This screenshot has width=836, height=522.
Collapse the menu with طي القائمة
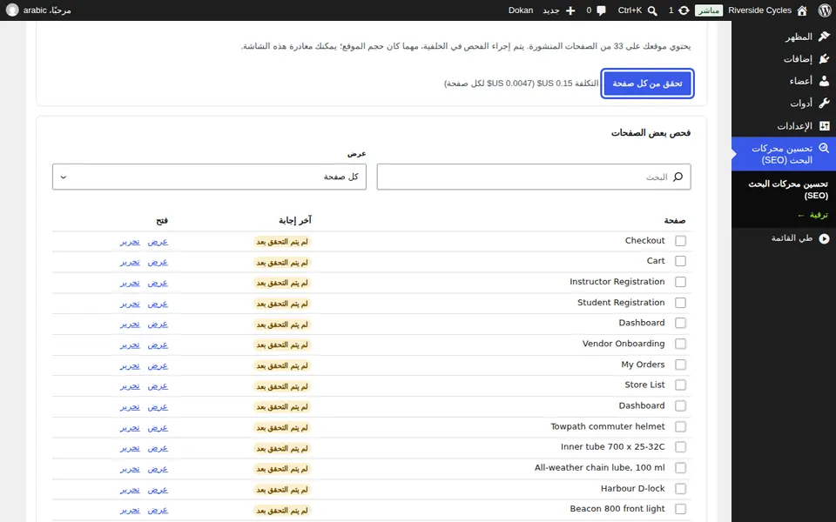[x=784, y=238]
